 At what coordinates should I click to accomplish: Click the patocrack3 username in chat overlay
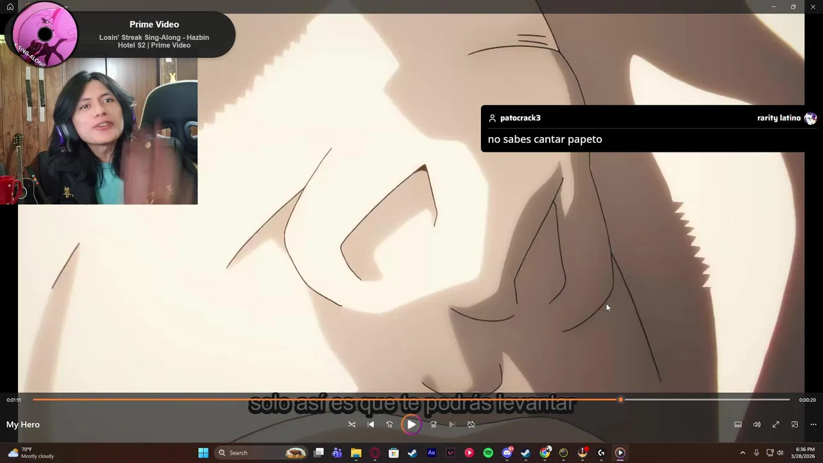coord(520,118)
